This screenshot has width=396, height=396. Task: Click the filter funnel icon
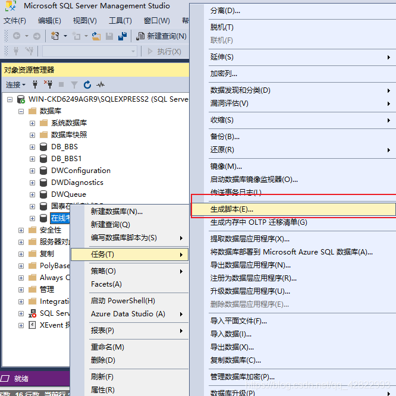coord(74,85)
